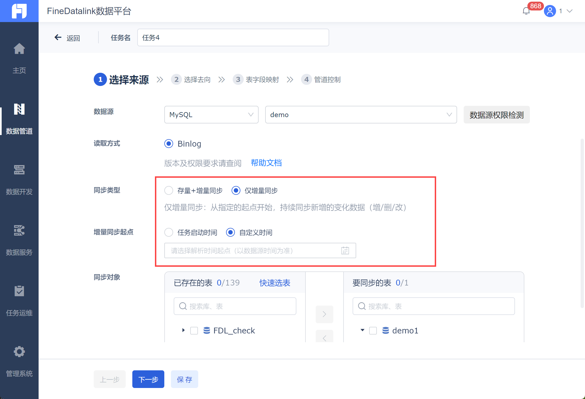Open the Task Operations (任务运维) sidebar icon
585x399 pixels.
coord(19,291)
